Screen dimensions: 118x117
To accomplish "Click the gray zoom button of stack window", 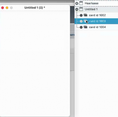I will (x=12, y=8).
